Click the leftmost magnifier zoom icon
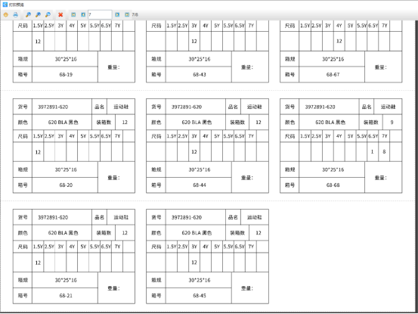418x314 pixels. [28, 14]
